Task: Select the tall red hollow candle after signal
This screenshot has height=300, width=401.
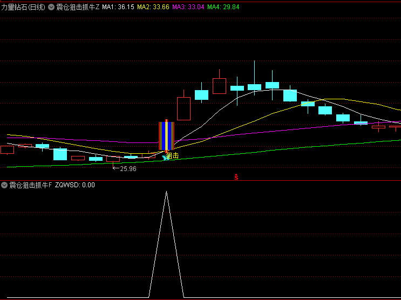Action: (183, 108)
